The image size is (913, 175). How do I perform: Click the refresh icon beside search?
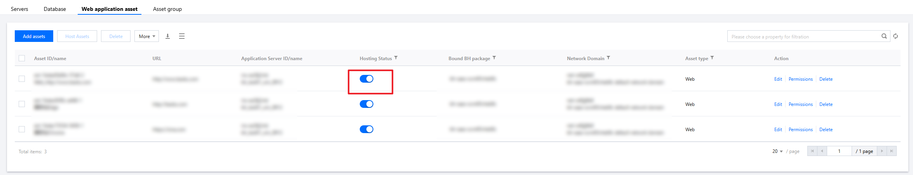click(896, 36)
